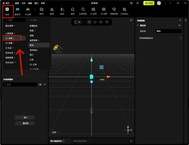Toggle the 3D view mode switch
189x145 pixels.
[x=79, y=22]
